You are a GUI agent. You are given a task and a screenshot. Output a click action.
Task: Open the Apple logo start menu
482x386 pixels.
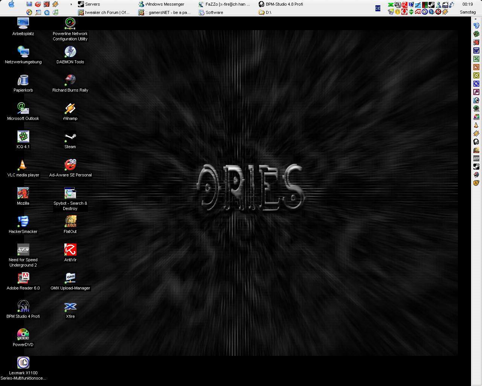pos(11,4)
